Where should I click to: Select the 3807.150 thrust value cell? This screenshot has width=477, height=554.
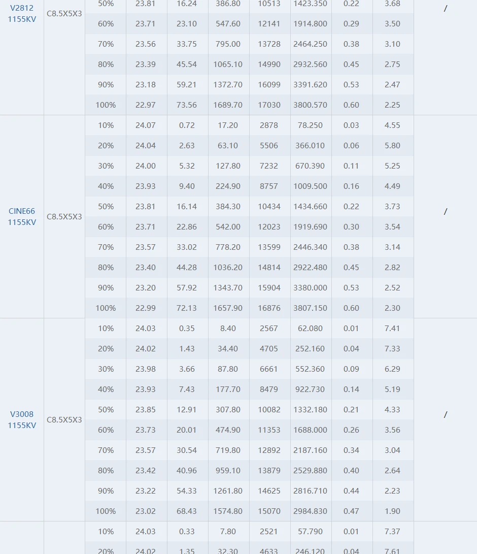(x=310, y=308)
